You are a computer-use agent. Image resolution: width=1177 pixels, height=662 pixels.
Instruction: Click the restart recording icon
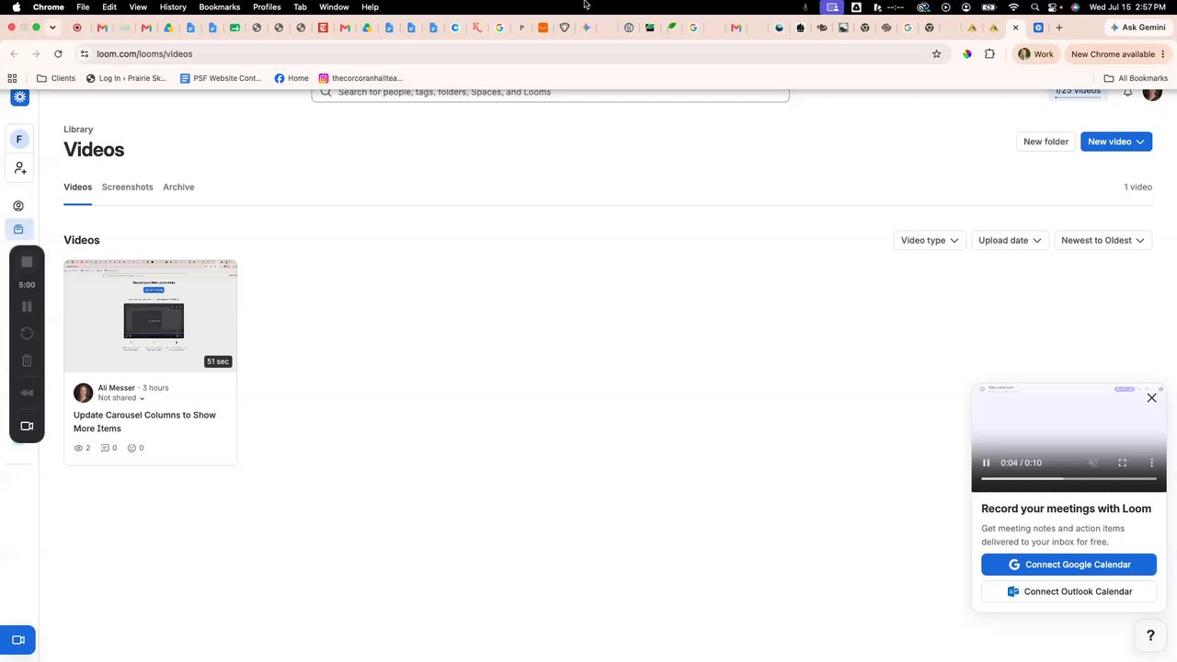click(27, 334)
